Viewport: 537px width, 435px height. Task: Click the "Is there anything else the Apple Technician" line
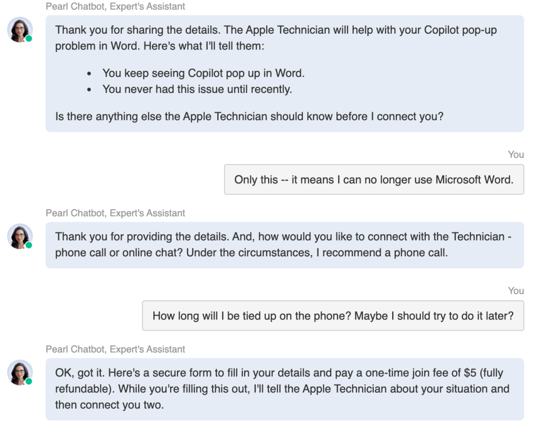(x=249, y=116)
